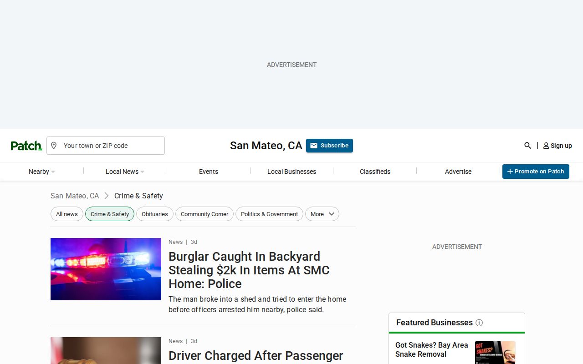Select the All news filter
583x364 pixels.
[x=67, y=214]
